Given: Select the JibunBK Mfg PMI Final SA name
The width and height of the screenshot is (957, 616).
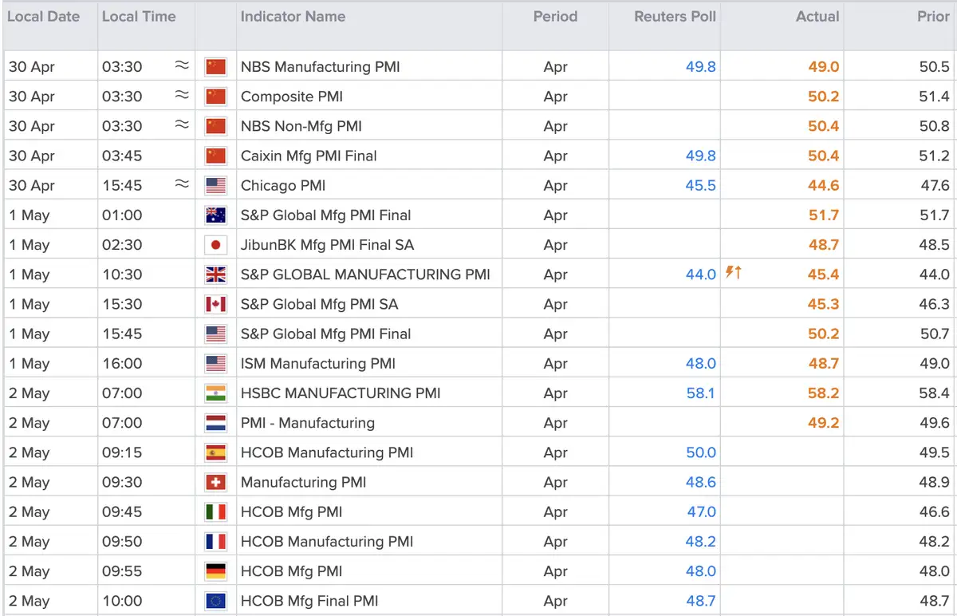Looking at the screenshot, I should (328, 245).
